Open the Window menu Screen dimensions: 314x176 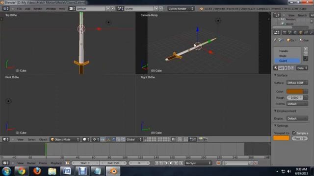click(51, 9)
